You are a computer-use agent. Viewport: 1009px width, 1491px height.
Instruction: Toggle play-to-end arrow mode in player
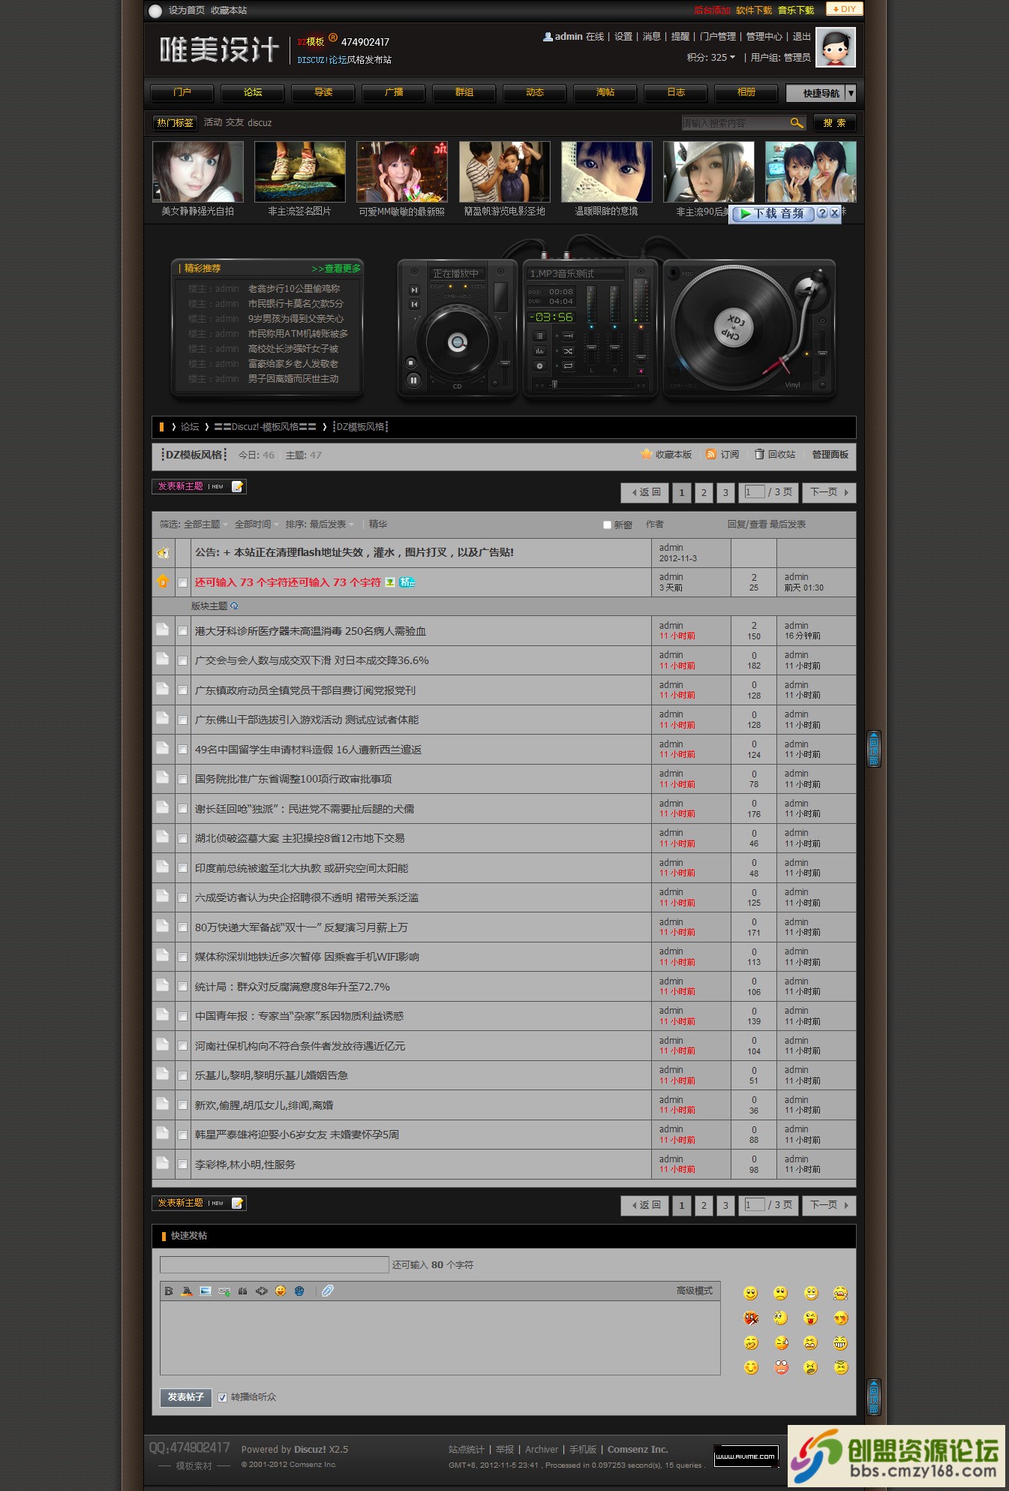pos(568,335)
